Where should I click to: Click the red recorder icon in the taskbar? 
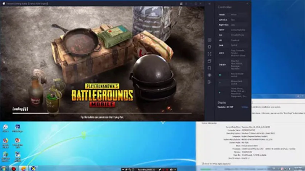click(14, 168)
